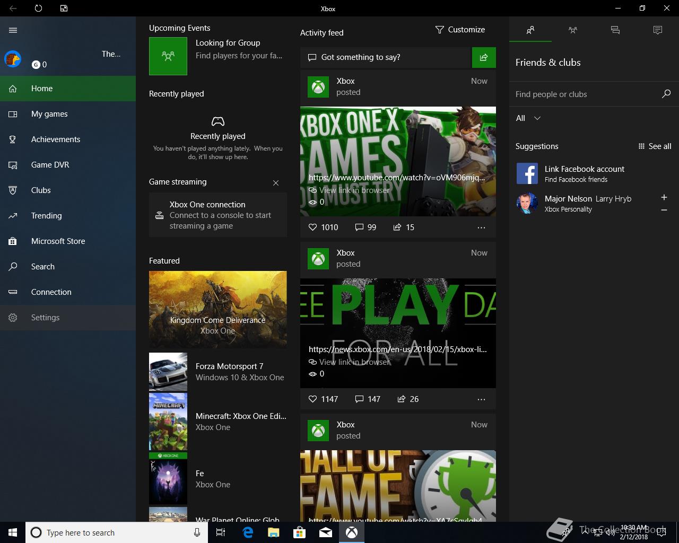The height and width of the screenshot is (543, 679).
Task: Click Xbox One connection card
Action: [x=218, y=215]
